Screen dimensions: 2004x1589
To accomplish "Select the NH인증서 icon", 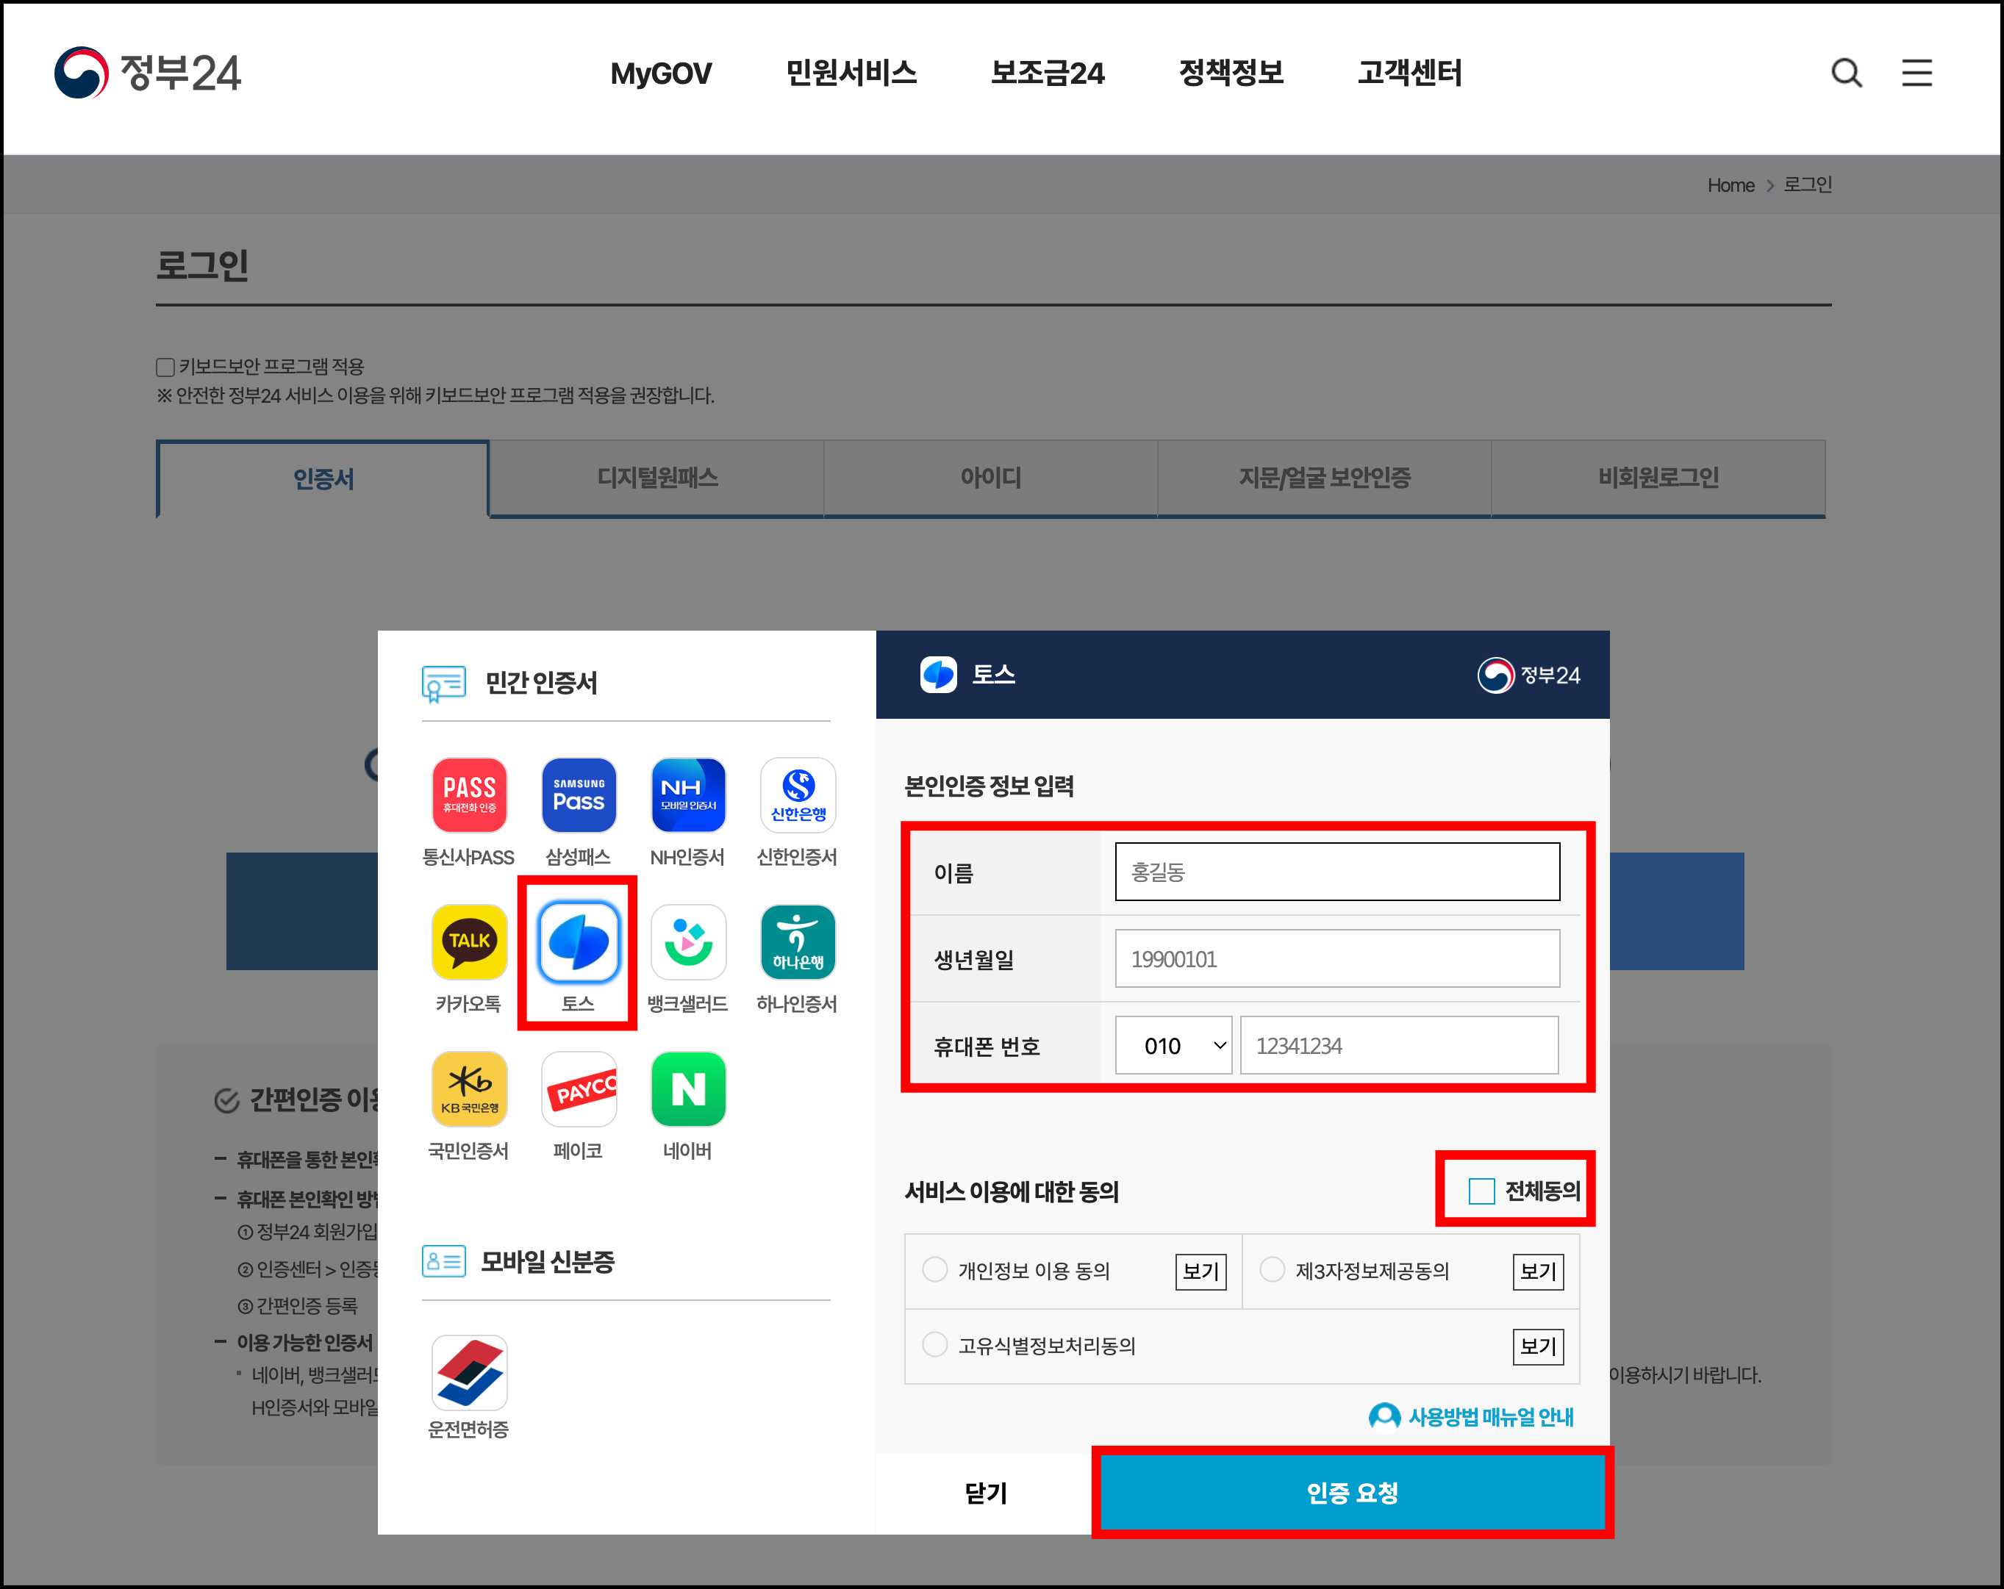I will [x=688, y=795].
